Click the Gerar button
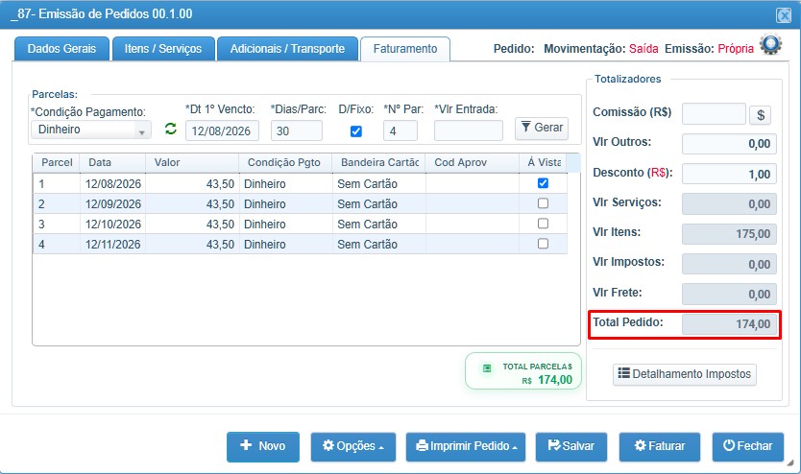This screenshot has height=474, width=801. [x=542, y=128]
